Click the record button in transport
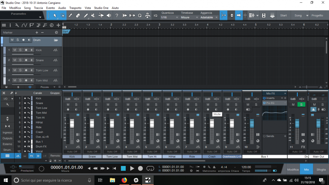 coord(141,168)
